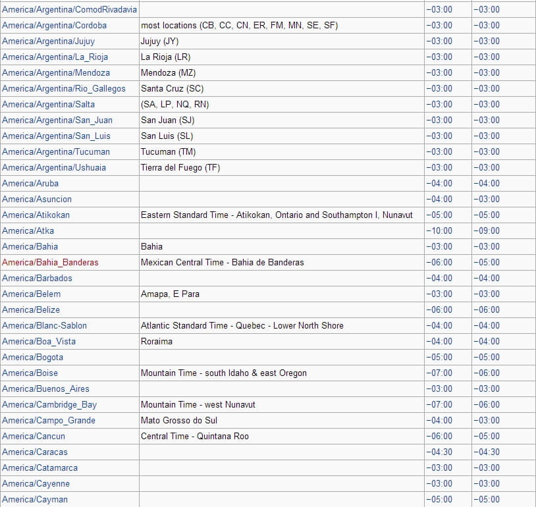Go to the America/Boise link
Screen dimensions: 536x507
tap(30, 373)
